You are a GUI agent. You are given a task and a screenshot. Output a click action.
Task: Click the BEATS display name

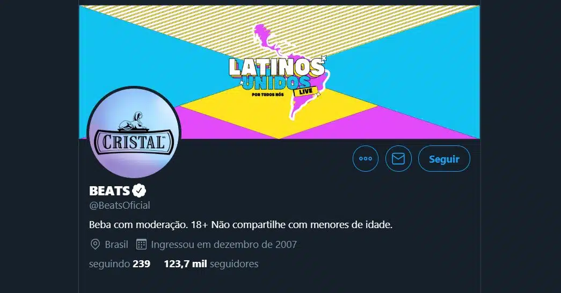pos(109,191)
